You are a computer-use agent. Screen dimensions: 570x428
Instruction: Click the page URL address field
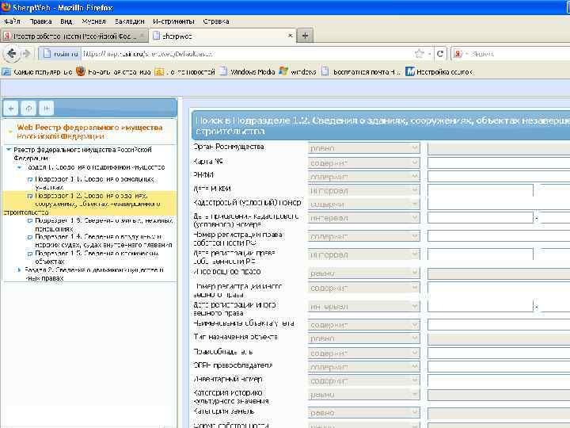pos(246,54)
